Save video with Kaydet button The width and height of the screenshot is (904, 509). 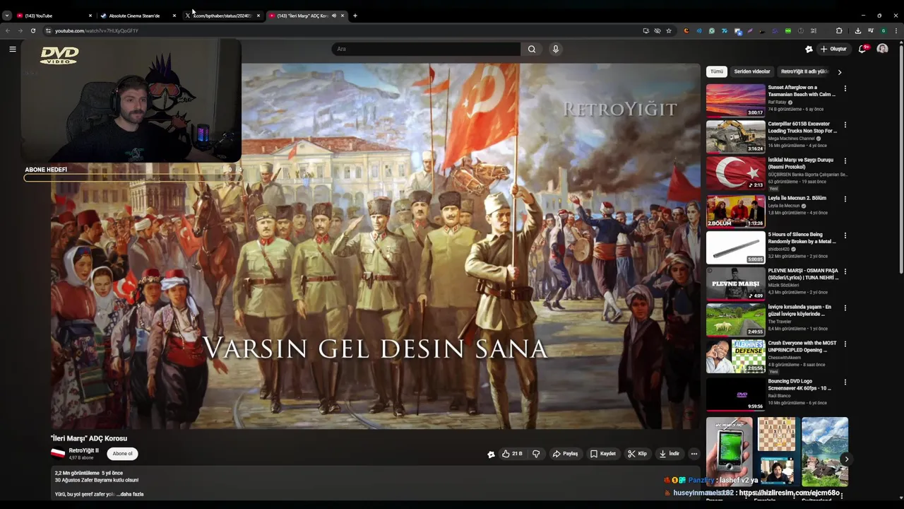tap(603, 454)
